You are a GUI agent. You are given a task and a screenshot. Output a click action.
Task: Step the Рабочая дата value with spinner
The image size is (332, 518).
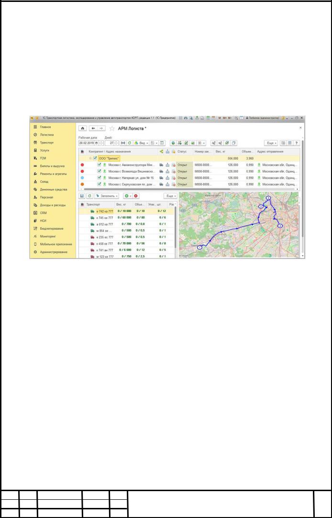coord(101,143)
